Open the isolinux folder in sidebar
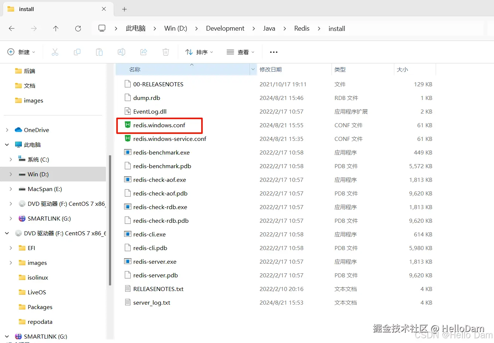The width and height of the screenshot is (494, 343). click(38, 277)
